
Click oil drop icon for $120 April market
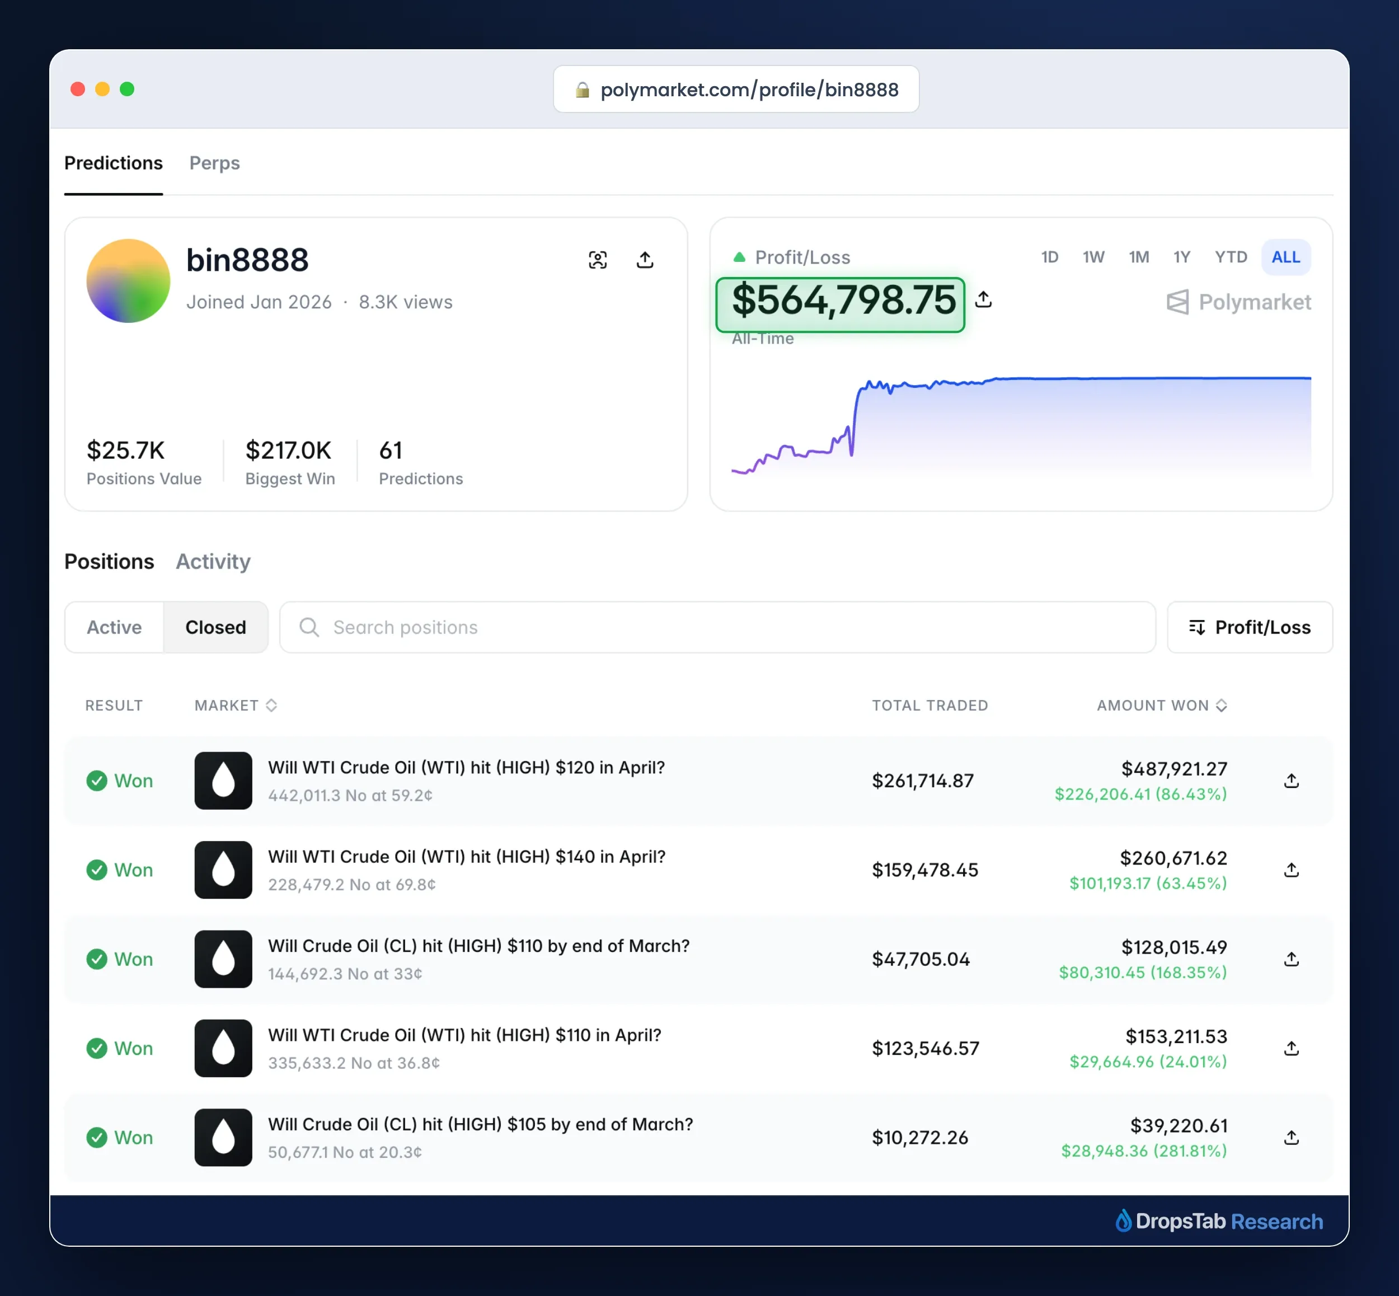tap(223, 781)
